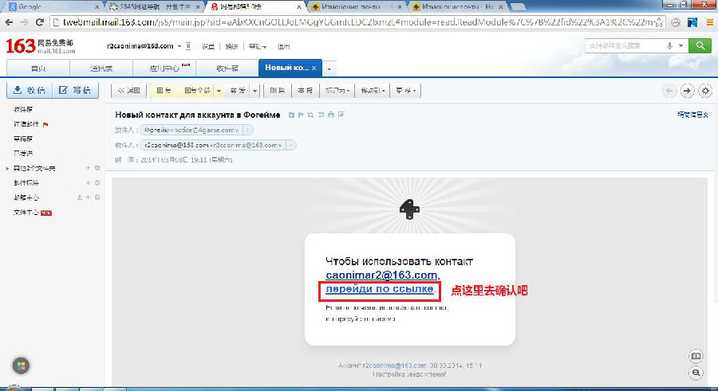
Task: Switch to the Новый ко... email tab
Action: tap(286, 68)
